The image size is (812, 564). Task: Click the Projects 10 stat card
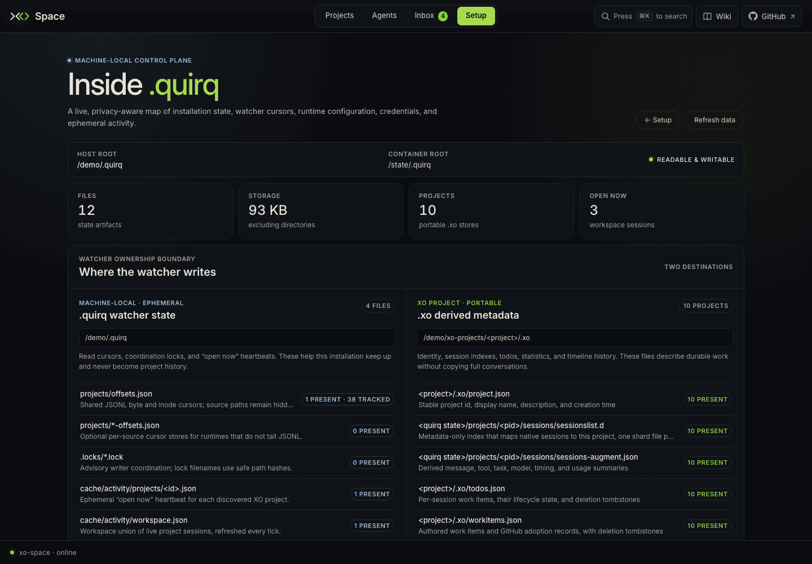tap(491, 211)
